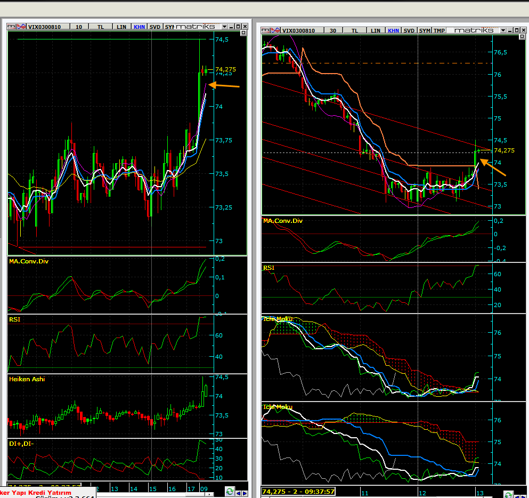Click the chart-type icon in left chart toolbar
This screenshot has width=529, height=498.
coord(21,26)
